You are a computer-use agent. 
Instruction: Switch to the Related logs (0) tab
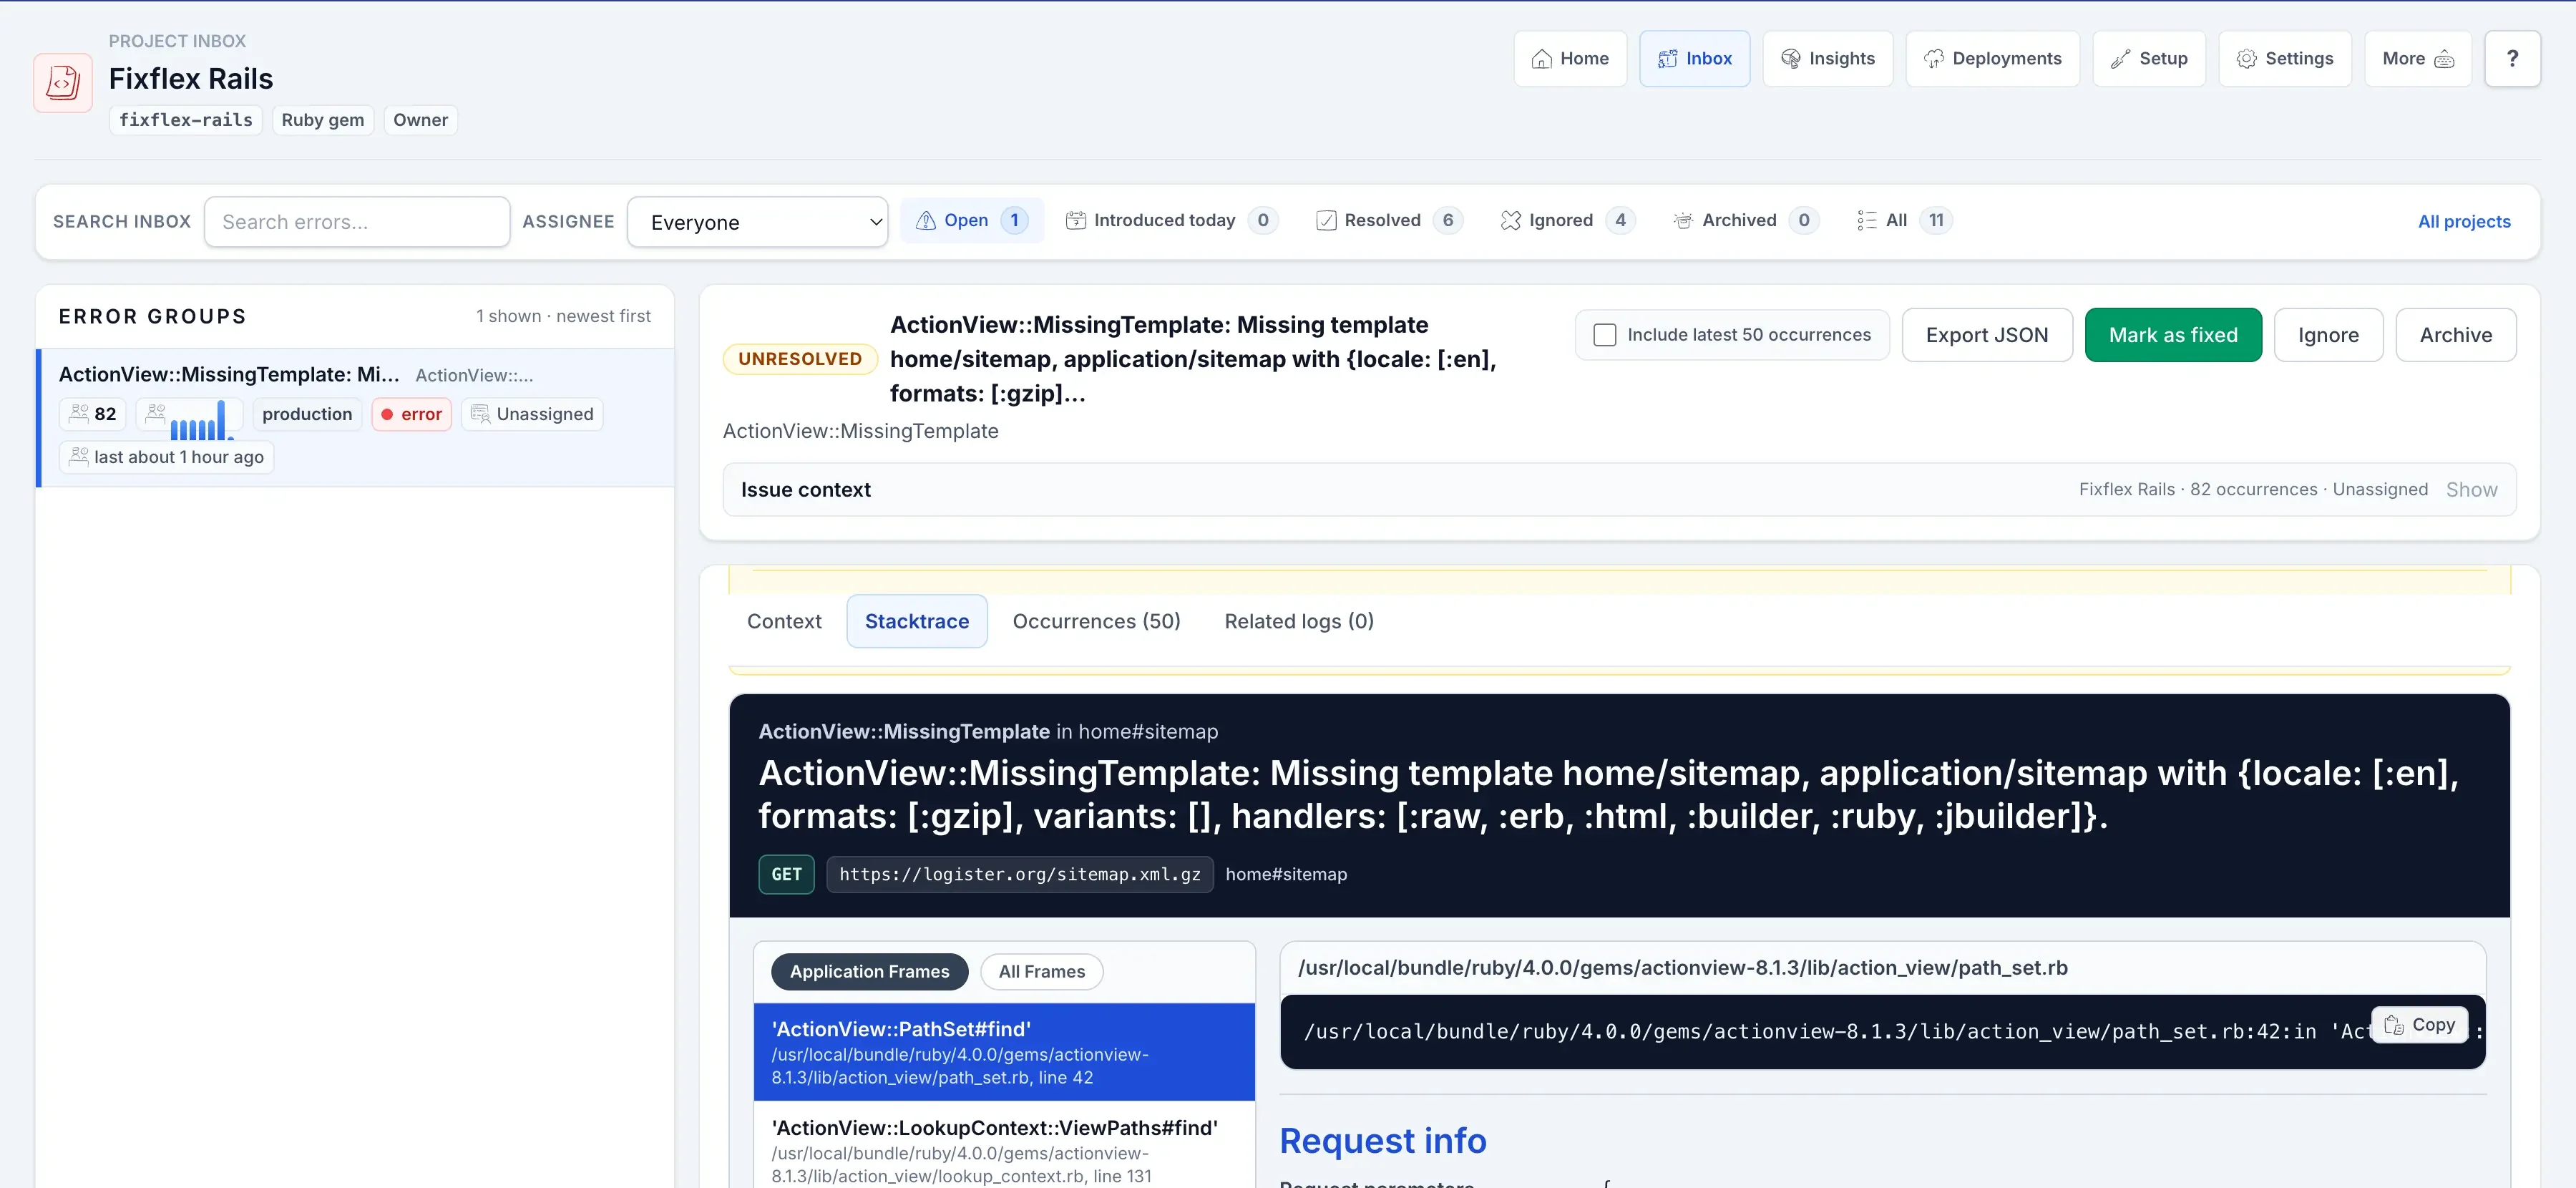(1299, 621)
